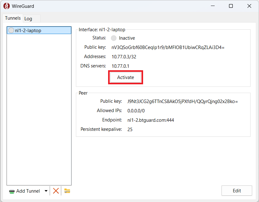Select the endpoint nl1-2.btguard.com:444 text
The height and width of the screenshot is (202, 259).
pyautogui.click(x=151, y=120)
